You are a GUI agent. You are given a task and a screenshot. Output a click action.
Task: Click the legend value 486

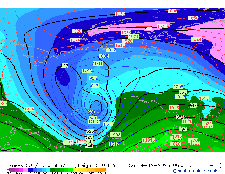pos(18,173)
